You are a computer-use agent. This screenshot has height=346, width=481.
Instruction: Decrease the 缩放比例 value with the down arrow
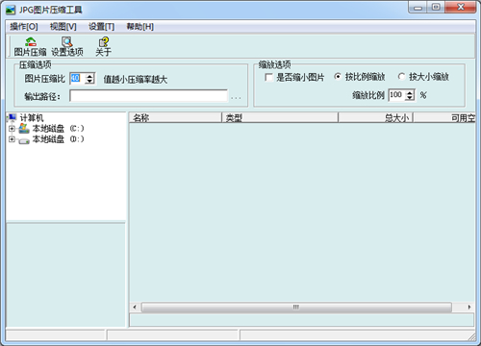click(x=410, y=98)
